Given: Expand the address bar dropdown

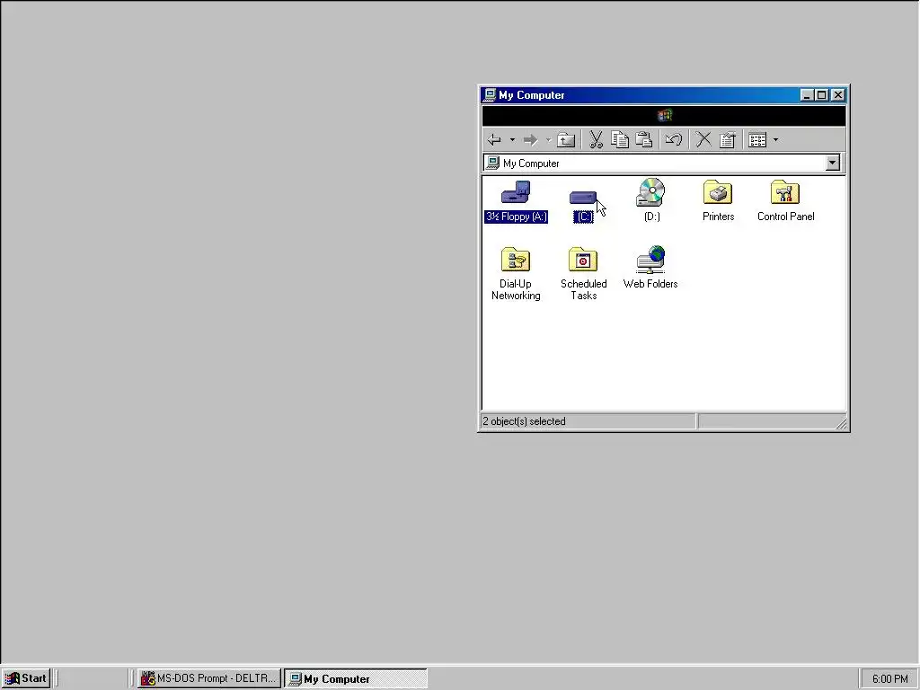Looking at the screenshot, I should 833,164.
